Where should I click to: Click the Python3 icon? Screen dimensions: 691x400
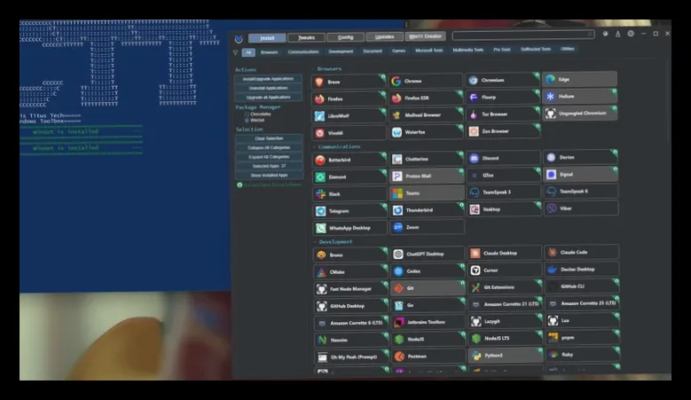coord(476,356)
